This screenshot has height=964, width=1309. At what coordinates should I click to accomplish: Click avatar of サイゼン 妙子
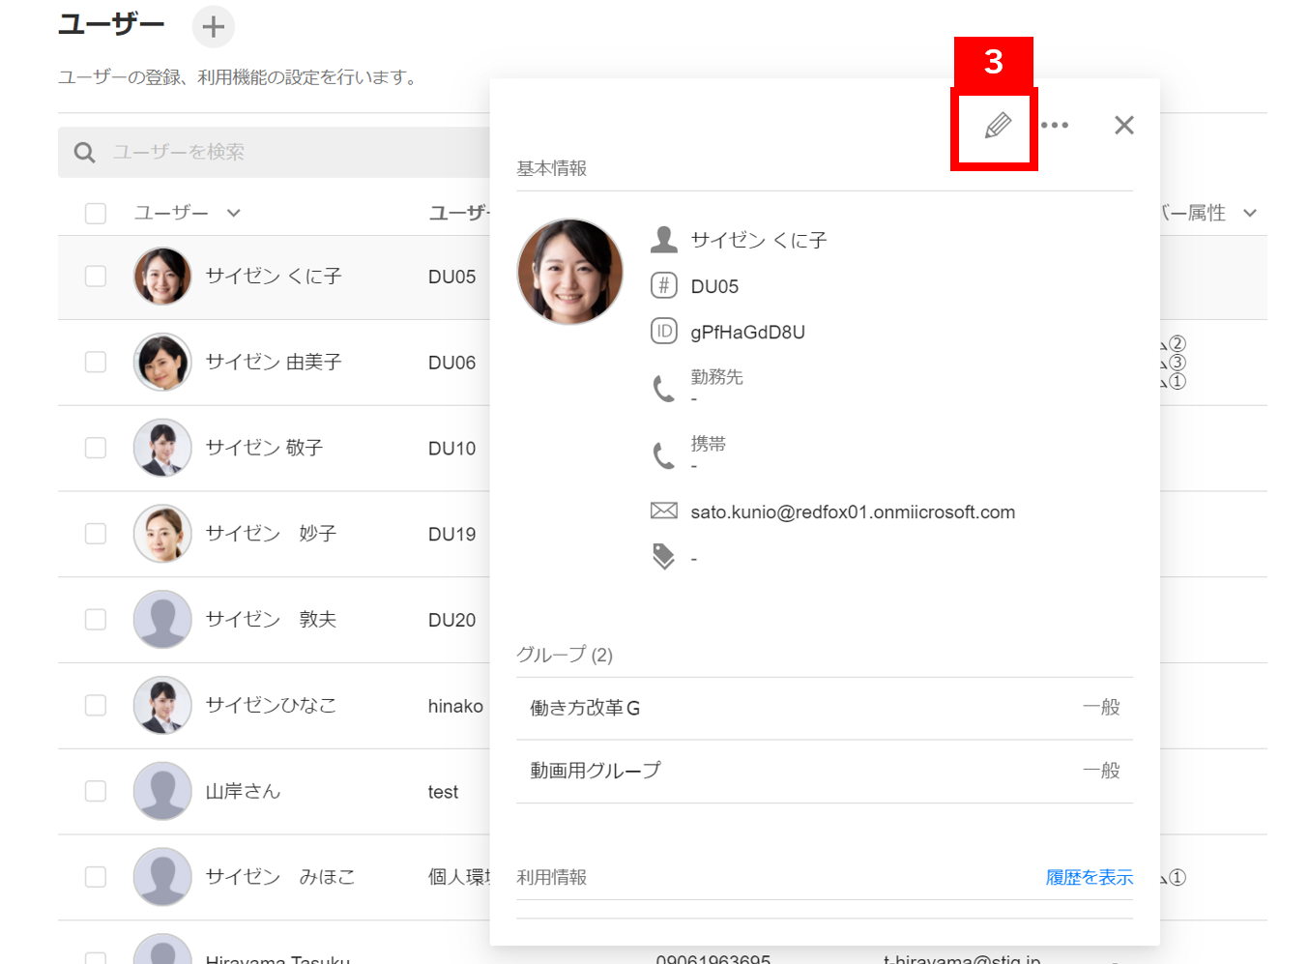click(x=162, y=534)
